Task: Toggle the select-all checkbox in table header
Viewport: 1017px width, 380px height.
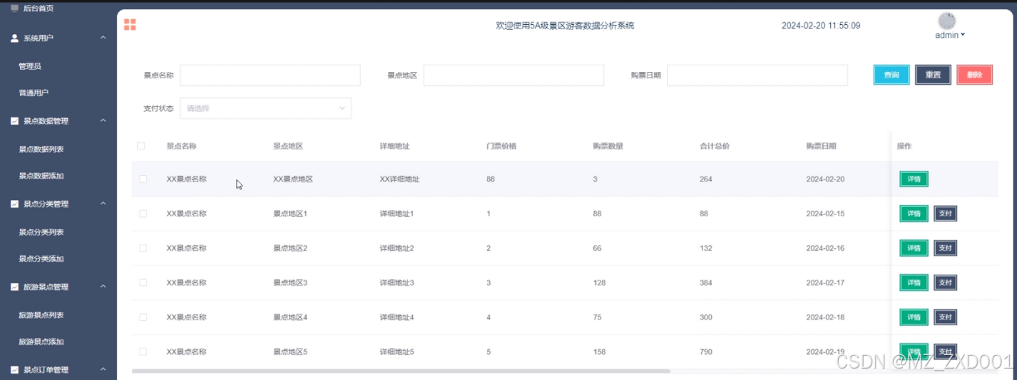Action: (x=141, y=146)
